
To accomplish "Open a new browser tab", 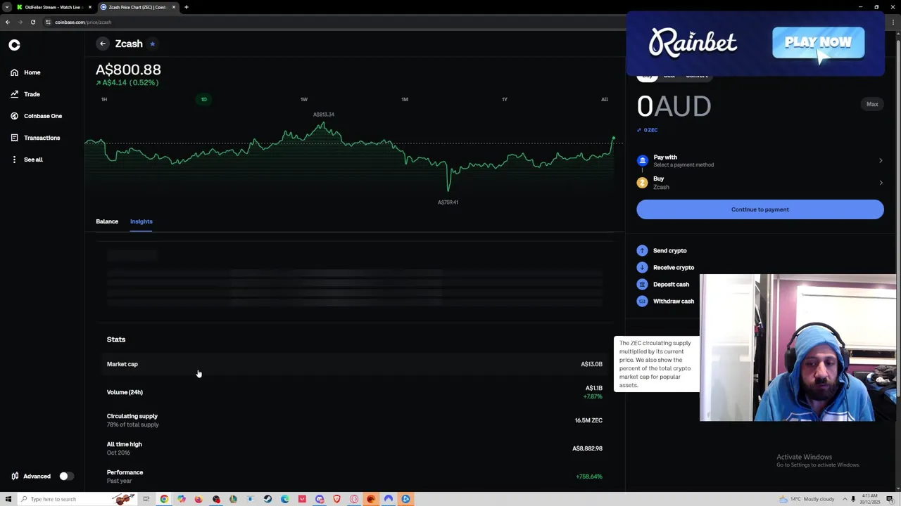I will tap(187, 7).
